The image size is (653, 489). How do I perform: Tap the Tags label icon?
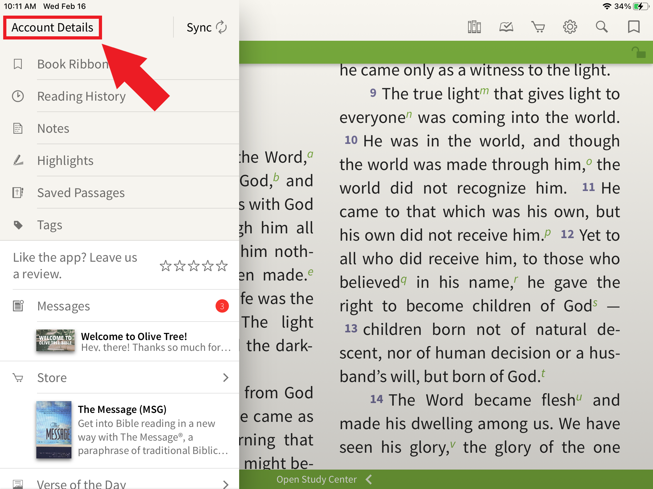(x=18, y=225)
